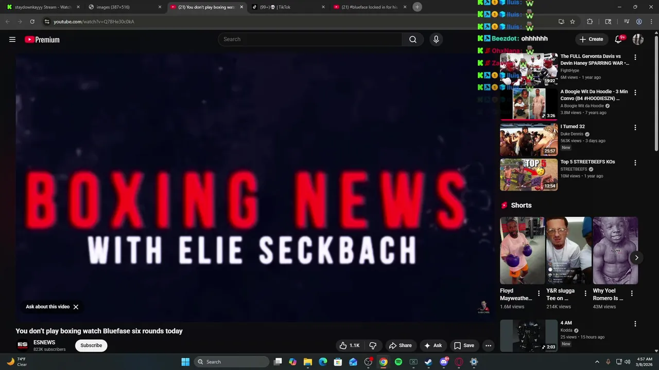Open options for A Boogie Wit Da Hoodie video
The height and width of the screenshot is (370, 659).
pos(635,92)
